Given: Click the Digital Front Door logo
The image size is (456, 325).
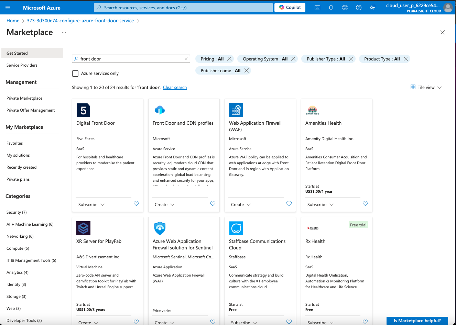Looking at the screenshot, I should click(x=83, y=110).
